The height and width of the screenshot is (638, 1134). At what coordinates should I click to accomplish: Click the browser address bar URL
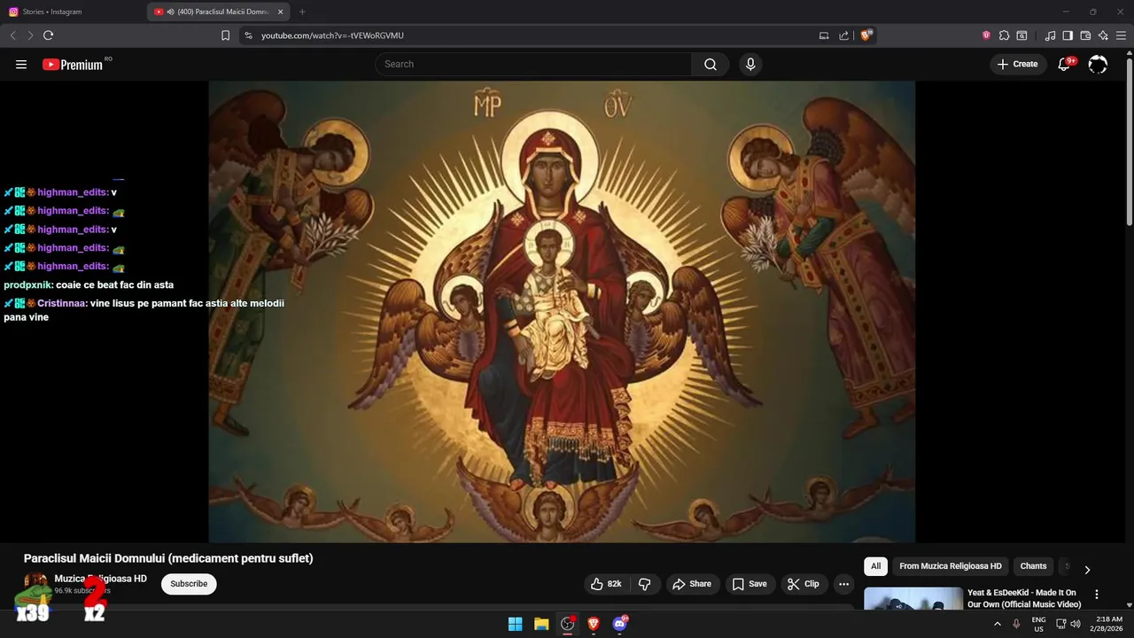(x=332, y=35)
